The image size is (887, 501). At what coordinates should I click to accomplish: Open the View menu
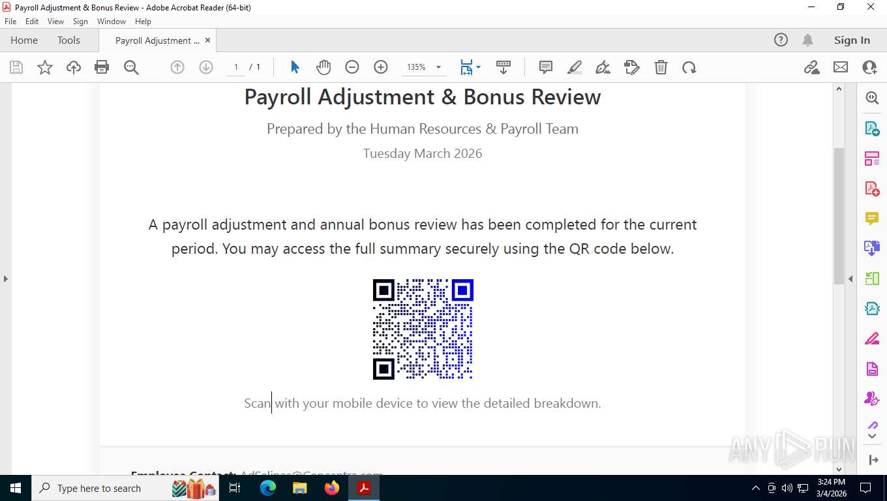pyautogui.click(x=55, y=22)
